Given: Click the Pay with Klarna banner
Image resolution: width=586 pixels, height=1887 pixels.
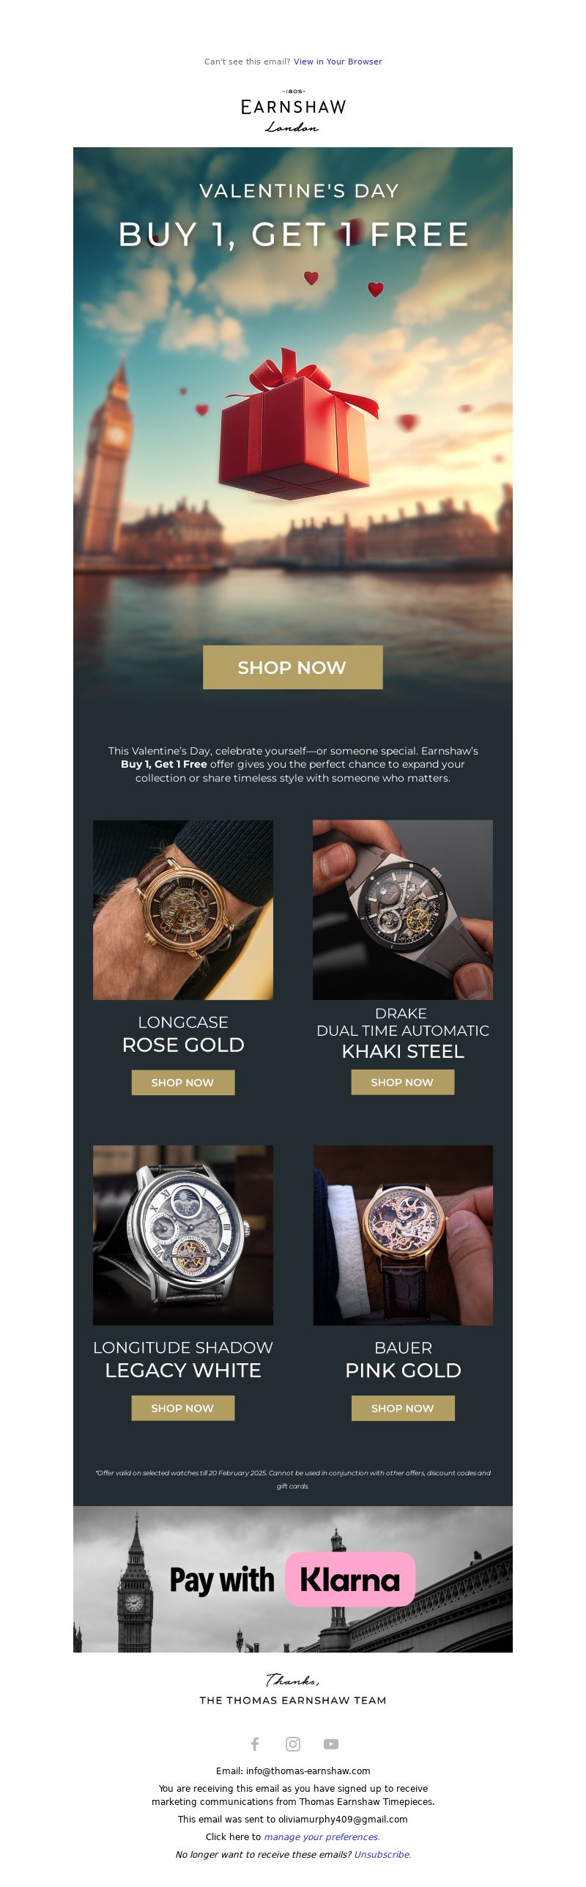Looking at the screenshot, I should coord(293,1579).
